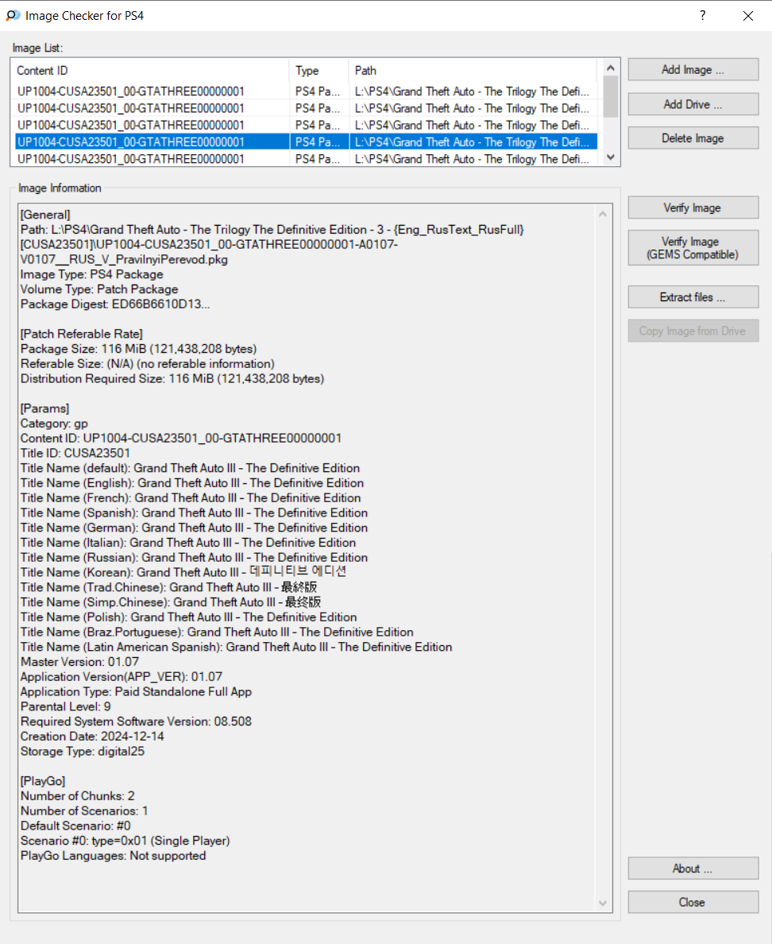Click 'Volume Type: Patch Package' line

[99, 289]
